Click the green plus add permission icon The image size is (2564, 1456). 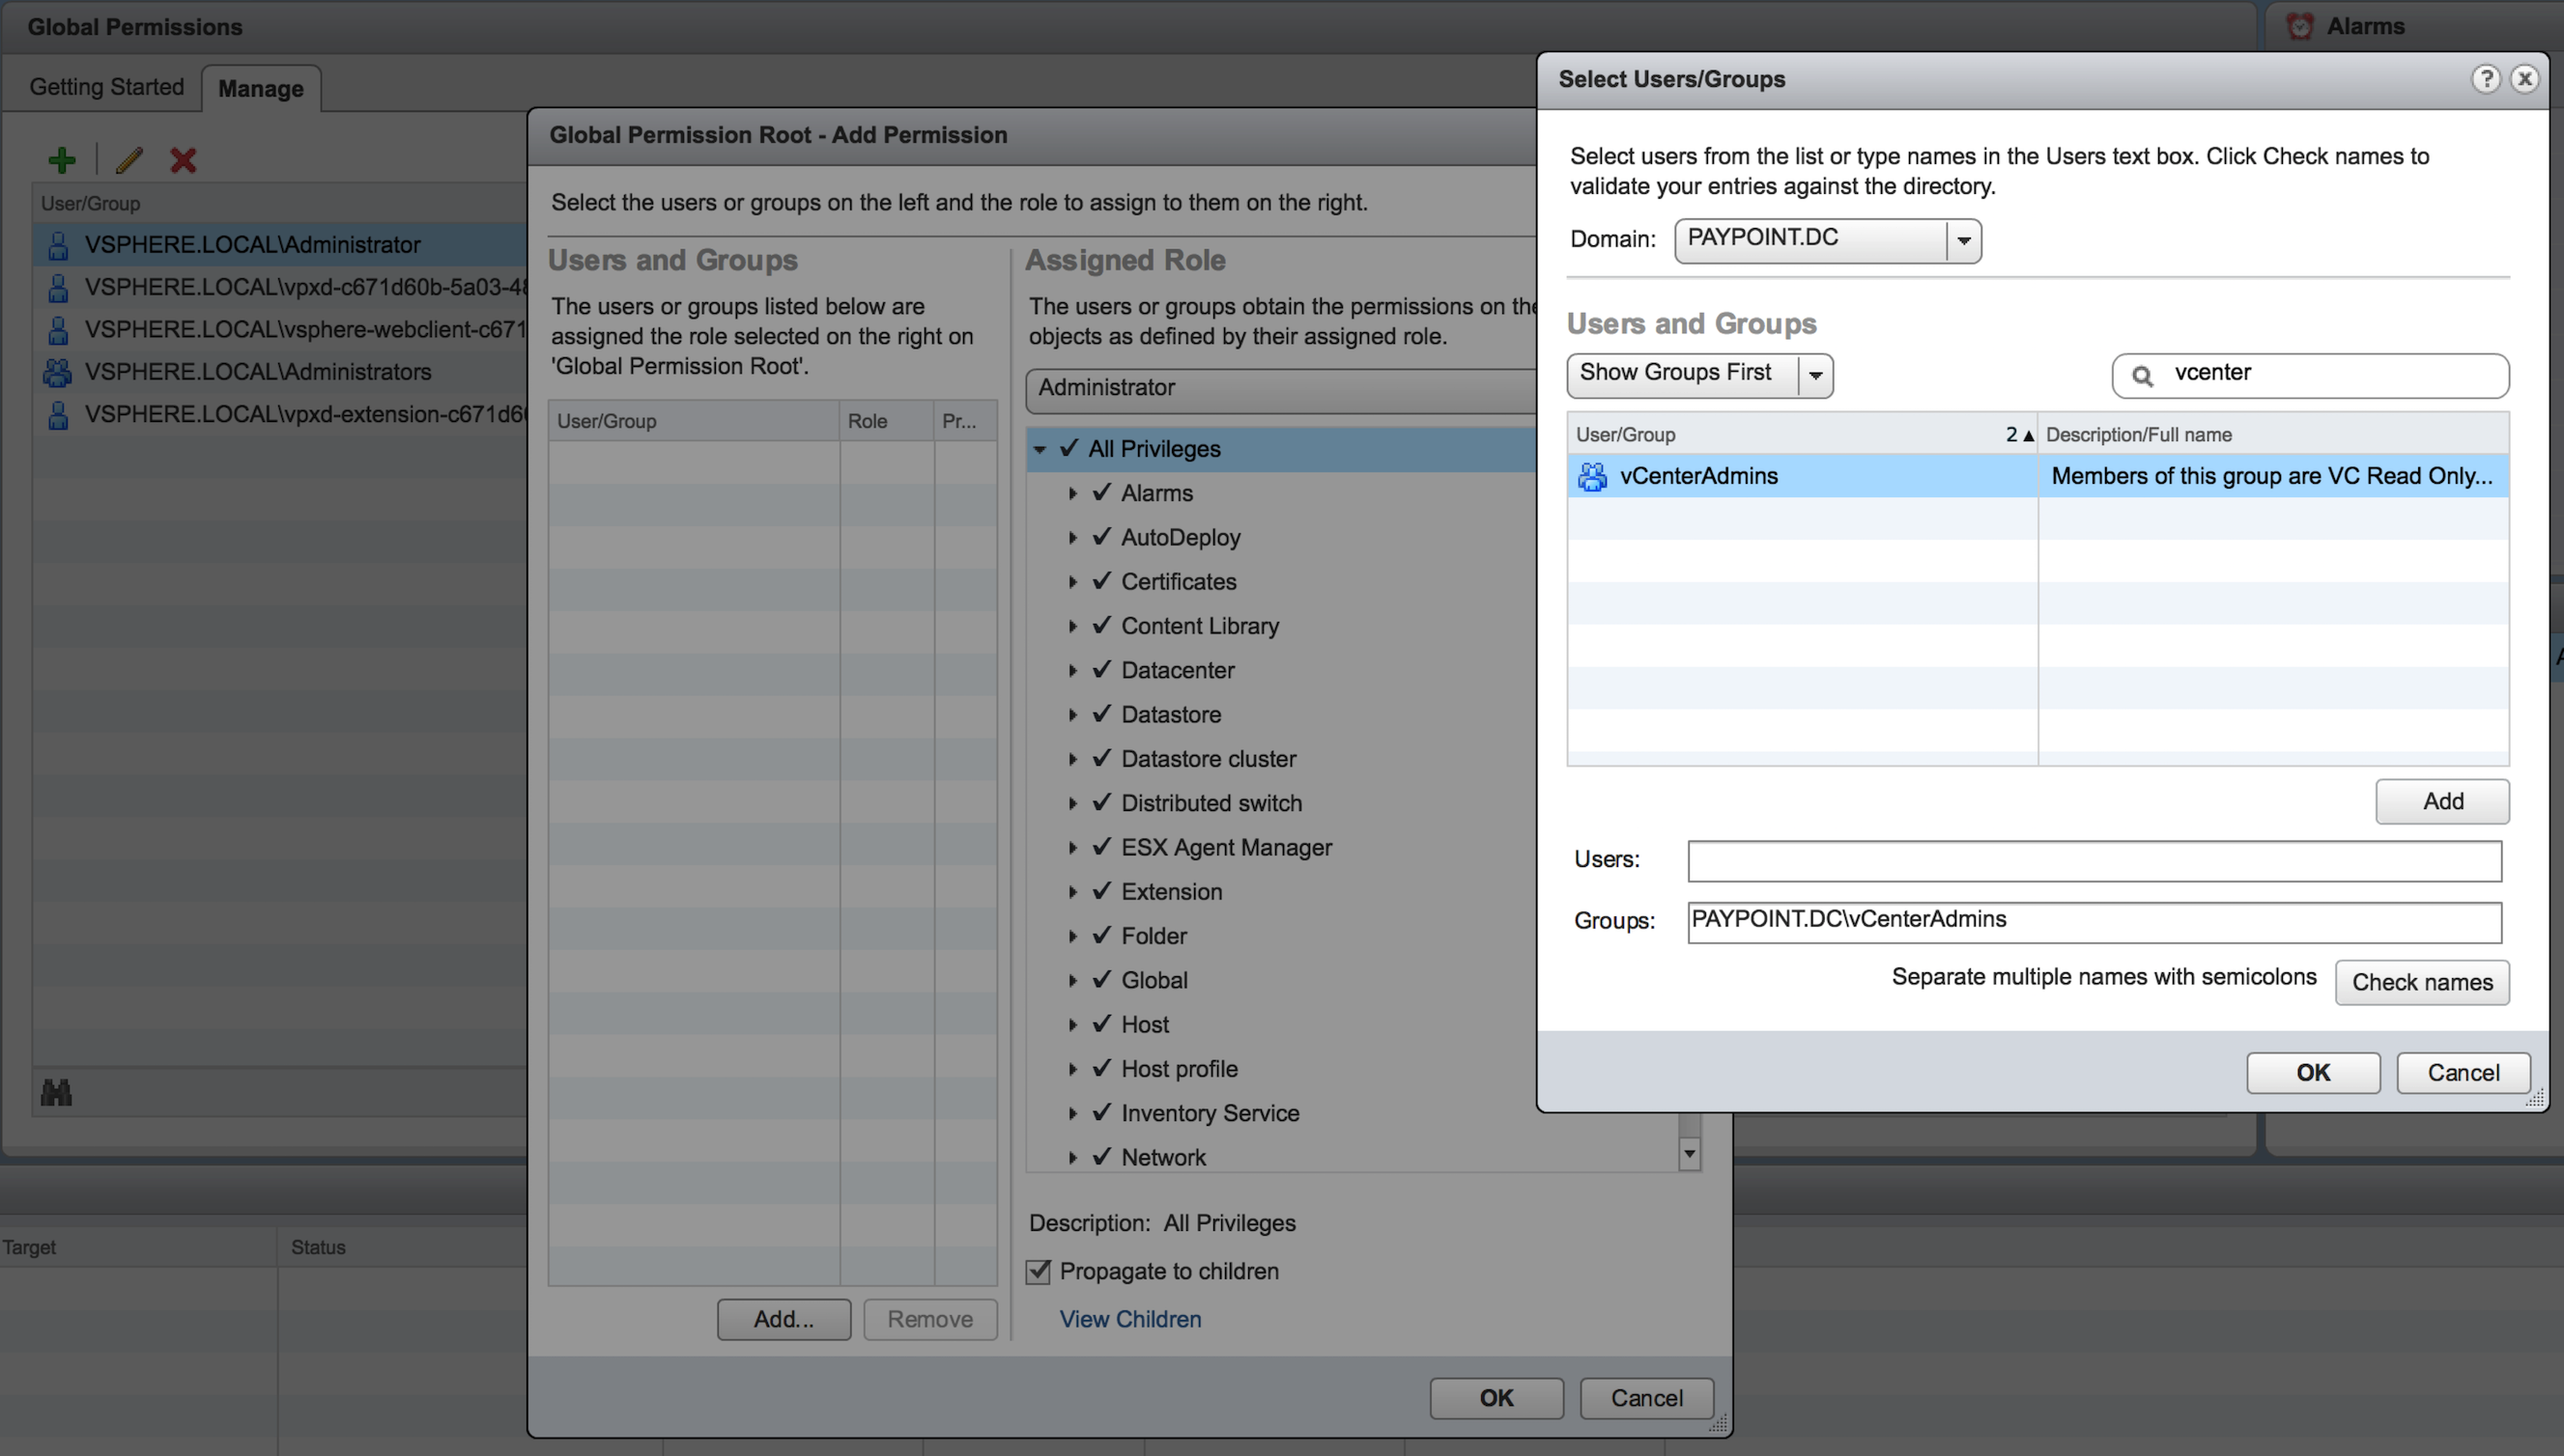tap(62, 160)
